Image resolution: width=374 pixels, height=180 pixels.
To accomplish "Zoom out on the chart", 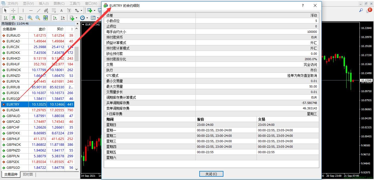I will point(38,18).
